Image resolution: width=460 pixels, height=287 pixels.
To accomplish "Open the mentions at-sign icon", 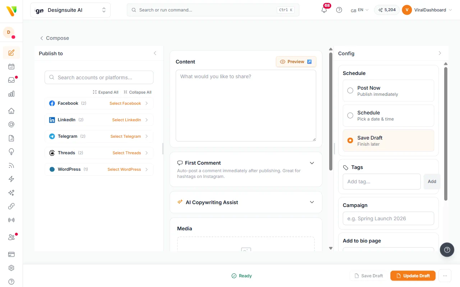I will (x=11, y=124).
